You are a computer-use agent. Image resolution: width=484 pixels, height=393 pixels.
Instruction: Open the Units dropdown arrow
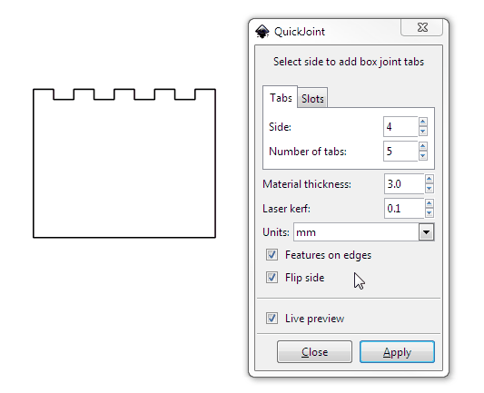426,232
